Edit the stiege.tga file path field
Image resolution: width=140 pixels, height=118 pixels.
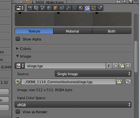68,82
